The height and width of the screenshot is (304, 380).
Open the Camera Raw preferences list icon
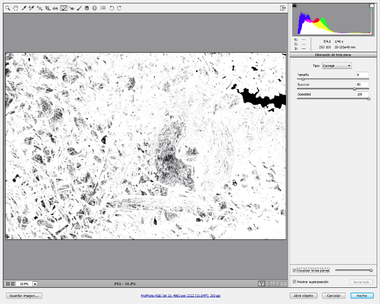(103, 8)
